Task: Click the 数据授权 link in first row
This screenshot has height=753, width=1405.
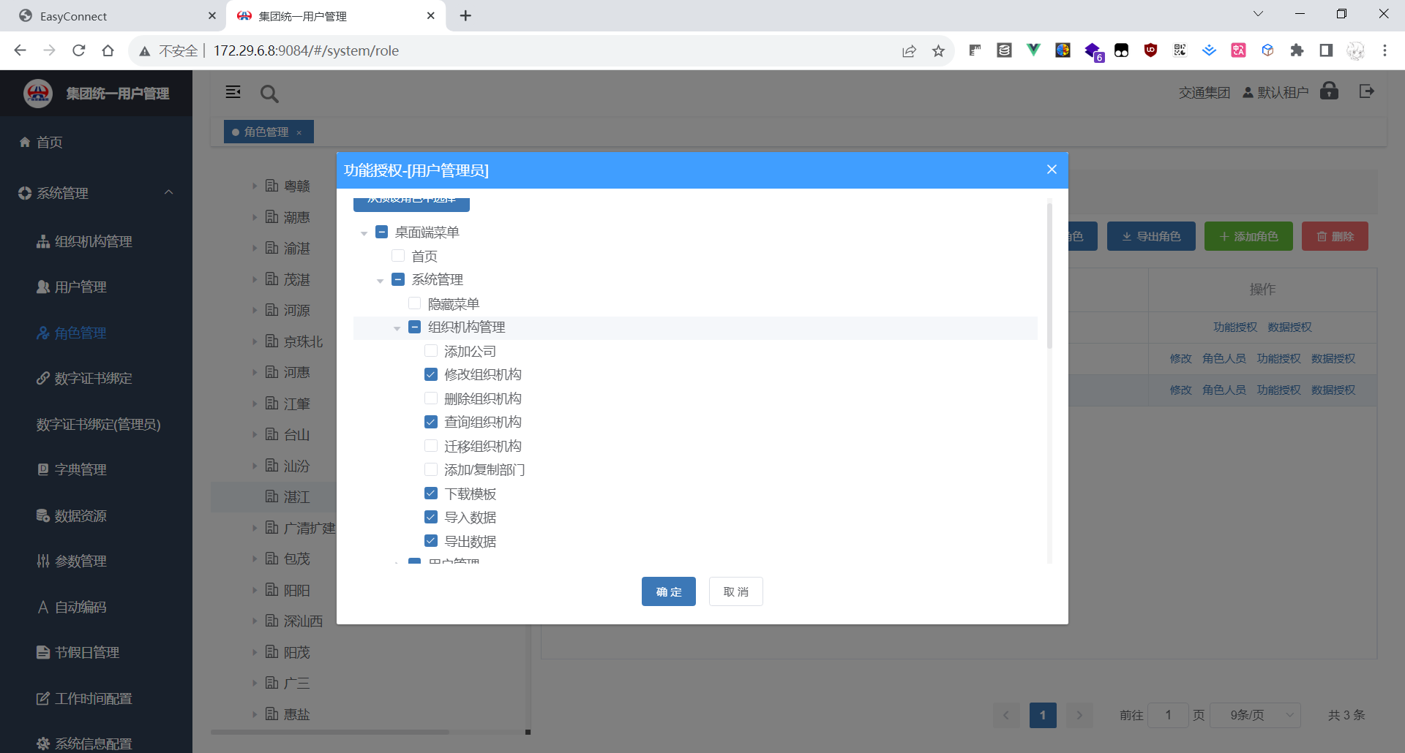Action: click(x=1289, y=327)
